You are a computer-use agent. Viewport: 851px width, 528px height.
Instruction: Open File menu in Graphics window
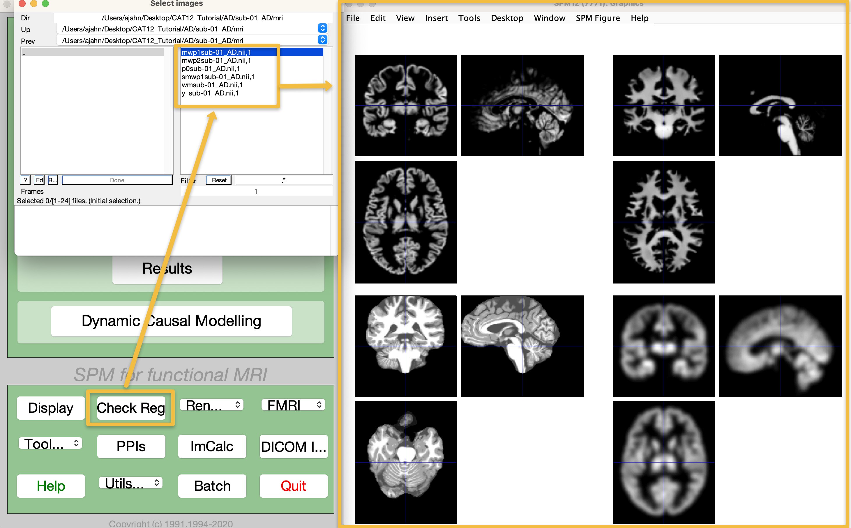coord(353,18)
